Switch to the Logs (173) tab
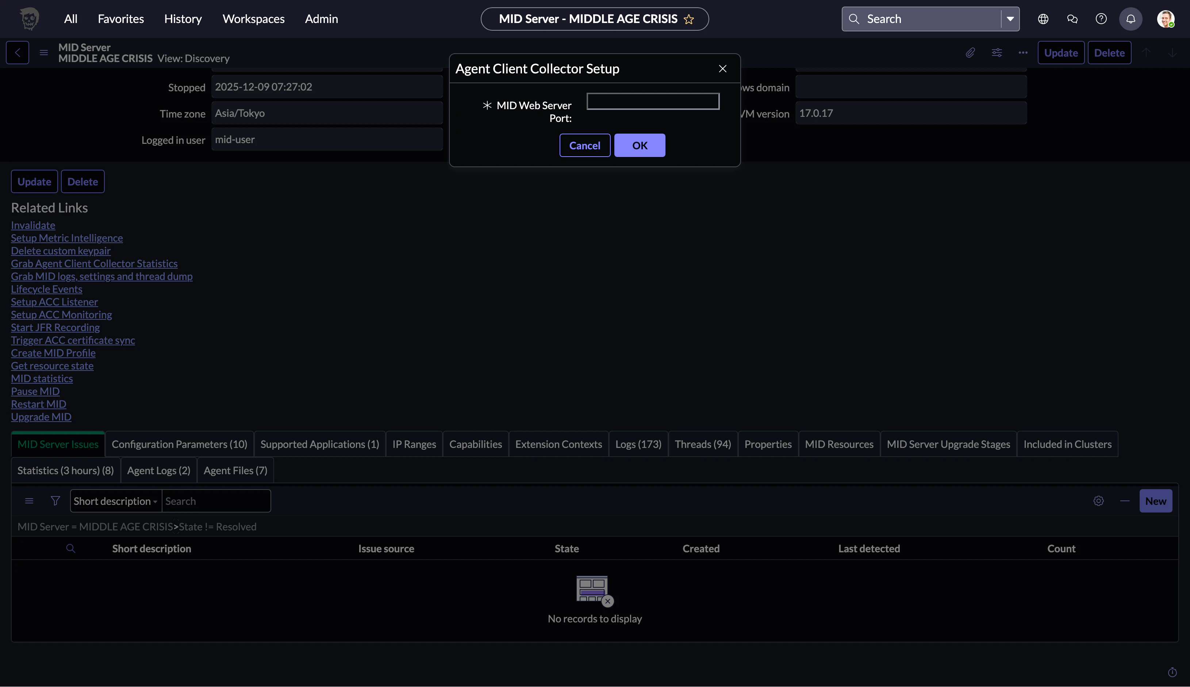Screen dimensions: 1190x687 [x=638, y=444]
